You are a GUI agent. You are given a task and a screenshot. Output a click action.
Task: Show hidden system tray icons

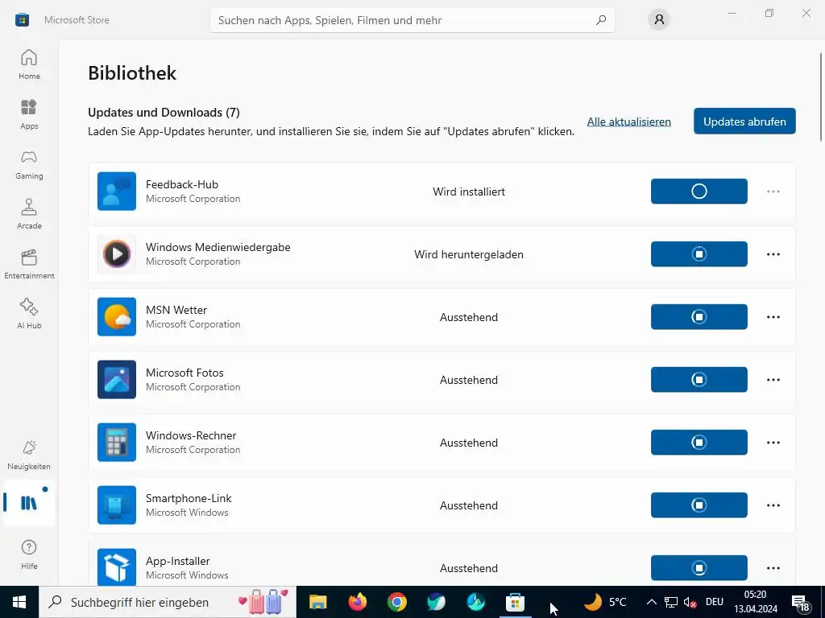pos(651,602)
